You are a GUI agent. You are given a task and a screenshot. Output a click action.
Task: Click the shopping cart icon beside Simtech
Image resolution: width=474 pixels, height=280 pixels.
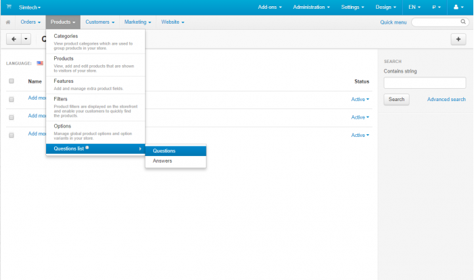click(9, 7)
